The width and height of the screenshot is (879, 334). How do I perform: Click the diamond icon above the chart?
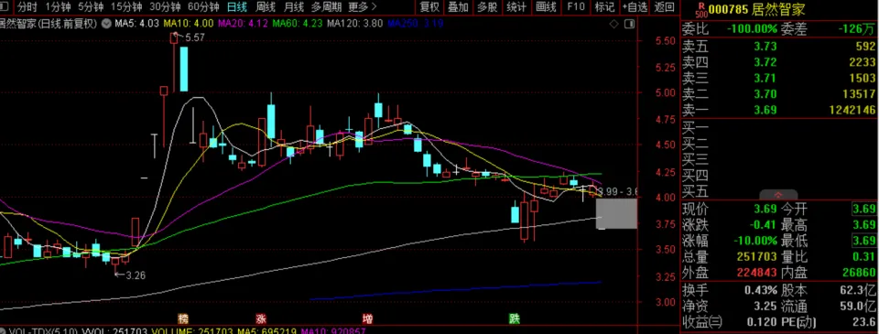point(613,24)
